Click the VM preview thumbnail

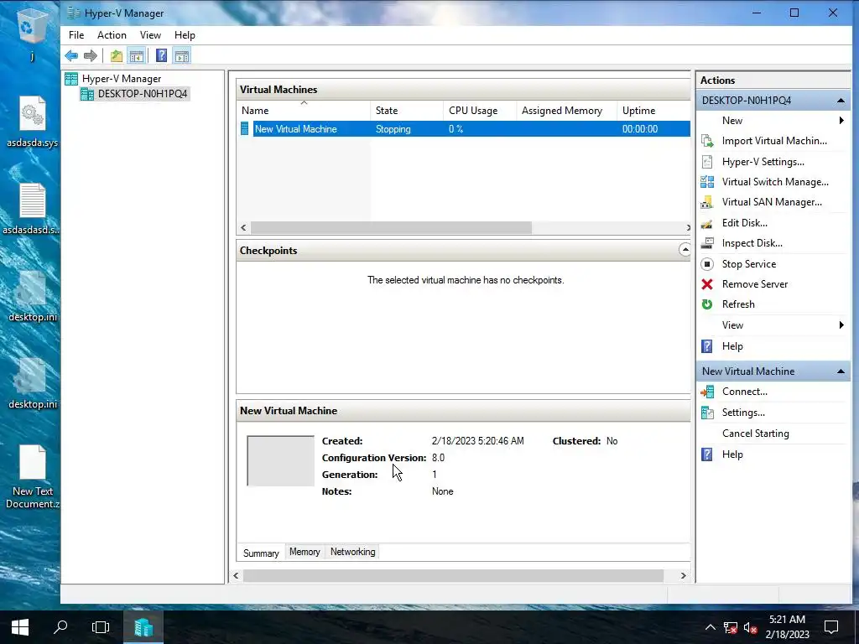(x=280, y=461)
